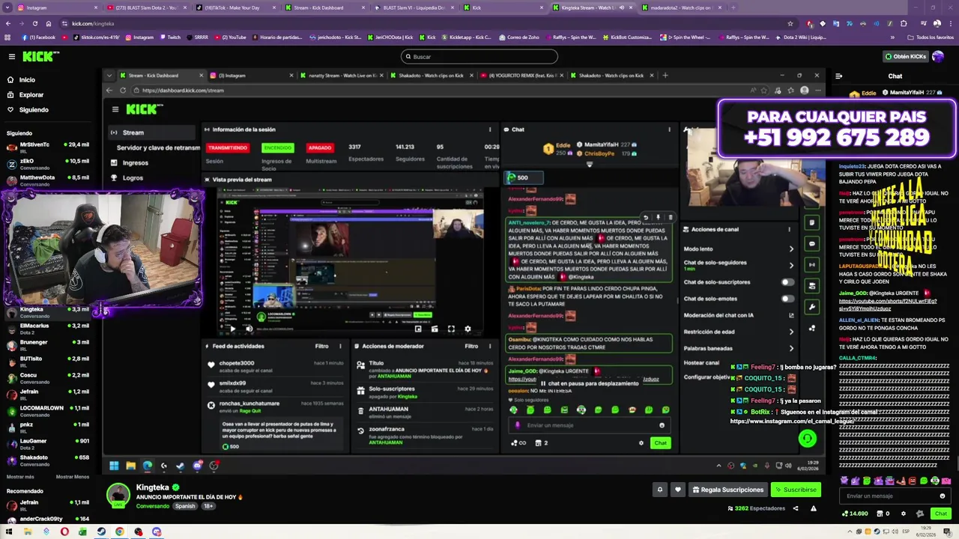Viewport: 959px width, 539px height.
Task: Click the heart follow icon under stream
Action: 678,490
